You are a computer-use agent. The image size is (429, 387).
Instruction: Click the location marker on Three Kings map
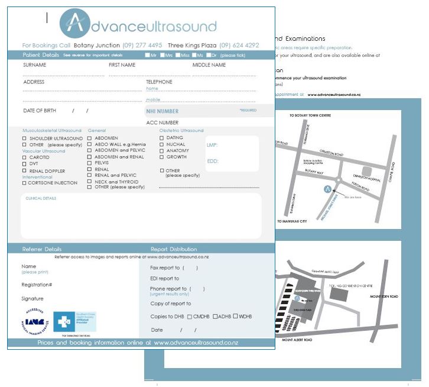297,298
